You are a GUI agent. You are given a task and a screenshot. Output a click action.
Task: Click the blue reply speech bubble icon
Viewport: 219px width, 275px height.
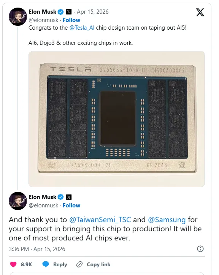pos(46,264)
